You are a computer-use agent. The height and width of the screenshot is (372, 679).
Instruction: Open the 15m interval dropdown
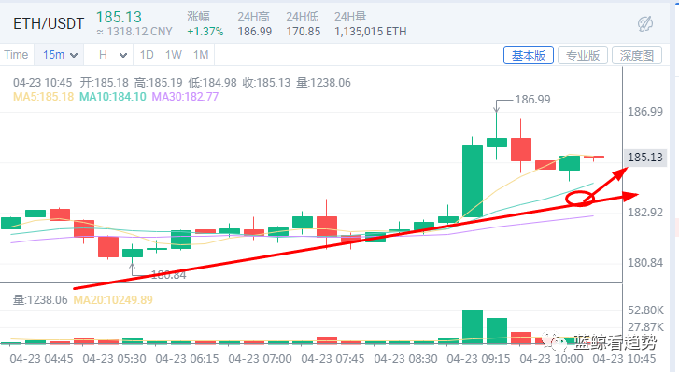(60, 55)
